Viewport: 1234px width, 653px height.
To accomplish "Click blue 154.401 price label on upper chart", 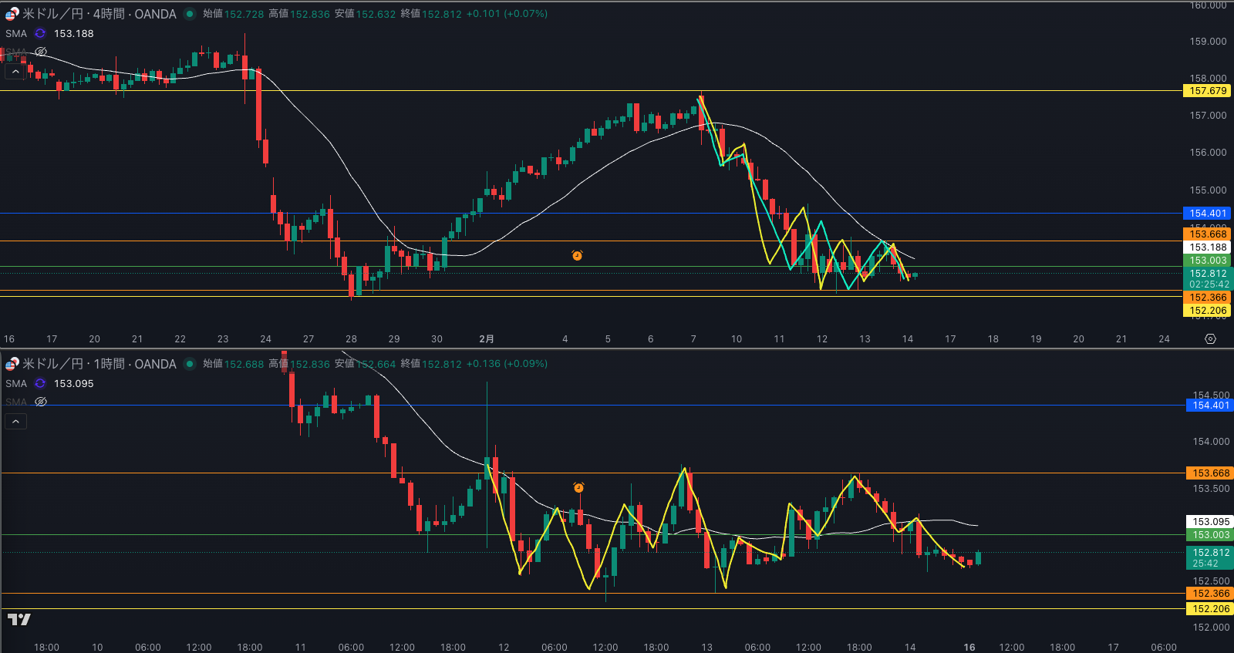I will pyautogui.click(x=1207, y=214).
